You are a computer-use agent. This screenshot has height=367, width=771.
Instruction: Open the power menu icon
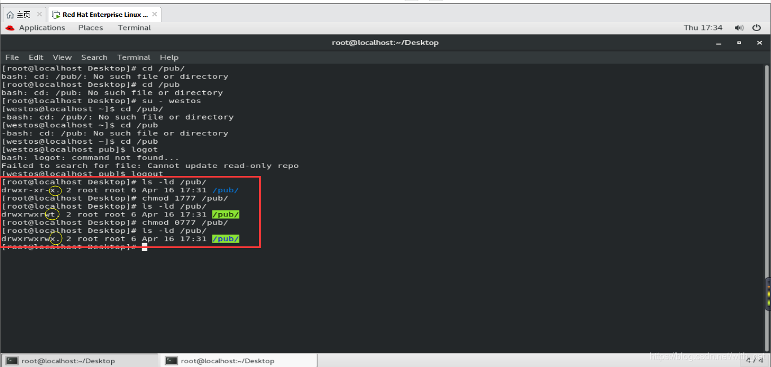(757, 28)
